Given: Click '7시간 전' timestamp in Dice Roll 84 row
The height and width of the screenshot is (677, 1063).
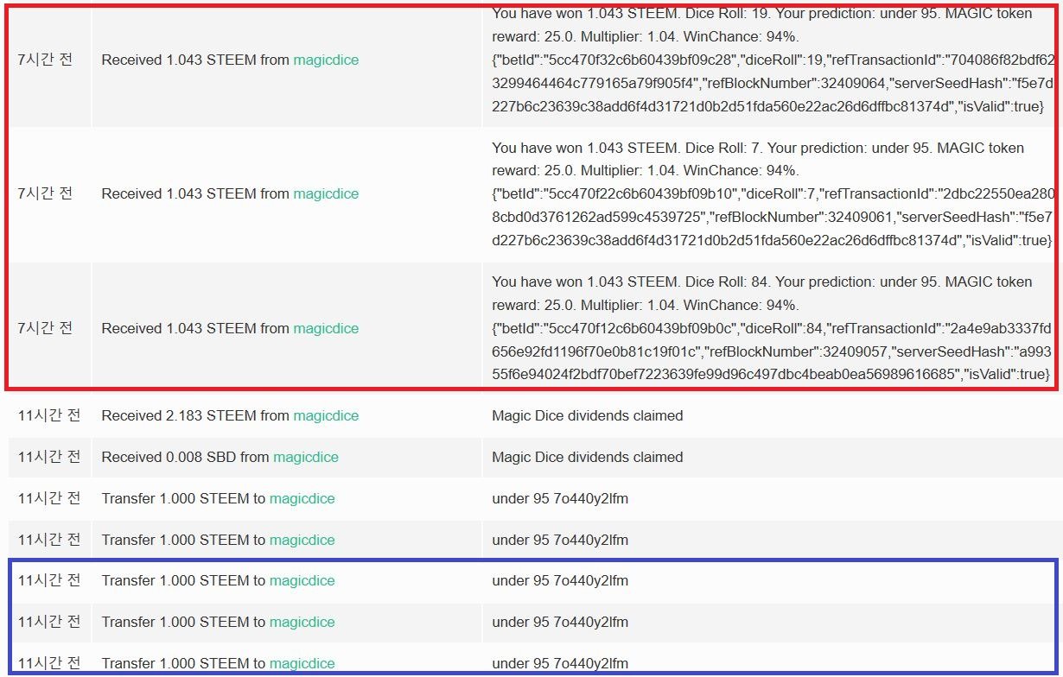Looking at the screenshot, I should [x=45, y=328].
